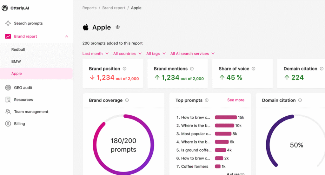Collapse the Brand report section
The height and width of the screenshot is (175, 325).
pyautogui.click(x=66, y=36)
